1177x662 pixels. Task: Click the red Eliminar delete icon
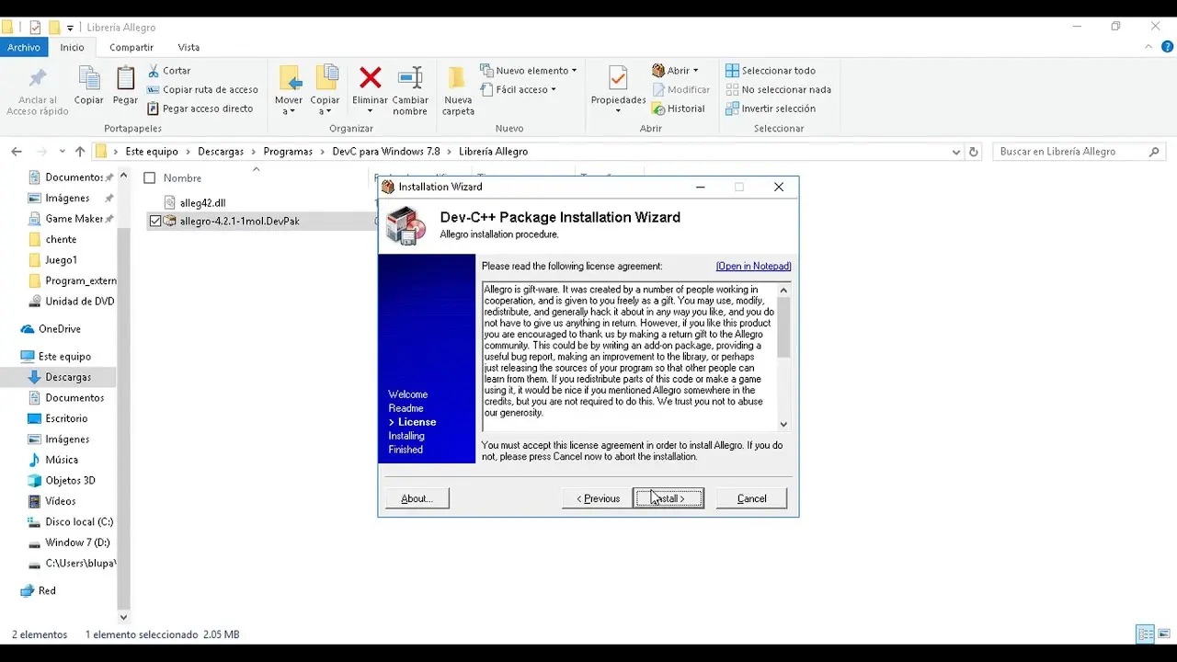tap(370, 79)
